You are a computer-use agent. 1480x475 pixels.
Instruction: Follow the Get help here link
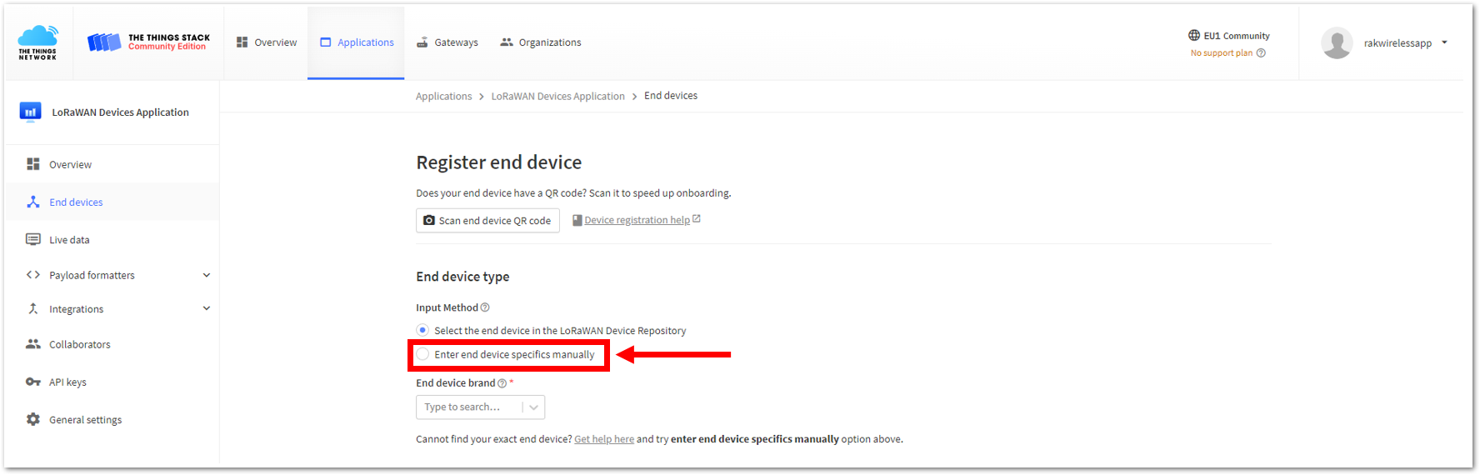point(604,439)
